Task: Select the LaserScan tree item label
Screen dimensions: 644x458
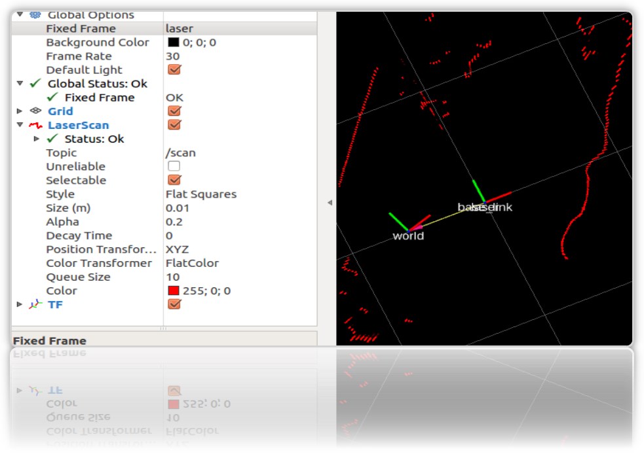Action: (79, 125)
